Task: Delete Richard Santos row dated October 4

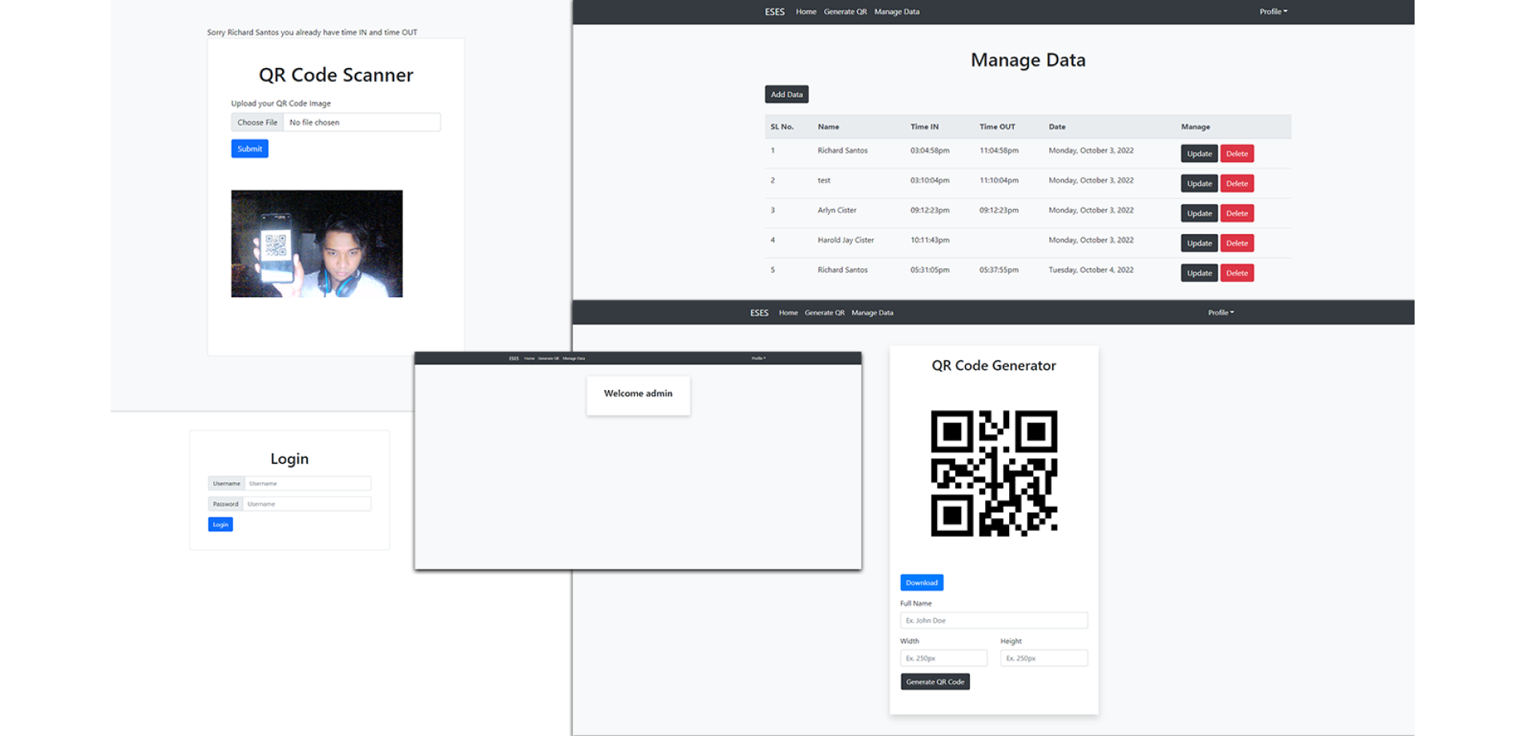Action: pos(1237,273)
